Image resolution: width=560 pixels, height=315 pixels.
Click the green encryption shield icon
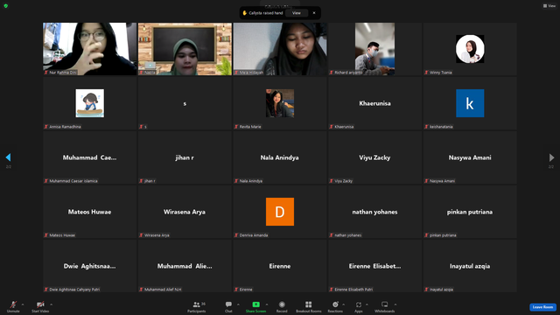(x=6, y=6)
